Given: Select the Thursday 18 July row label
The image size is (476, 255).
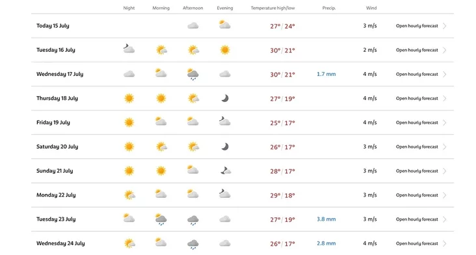Looking at the screenshot, I should coord(57,98).
